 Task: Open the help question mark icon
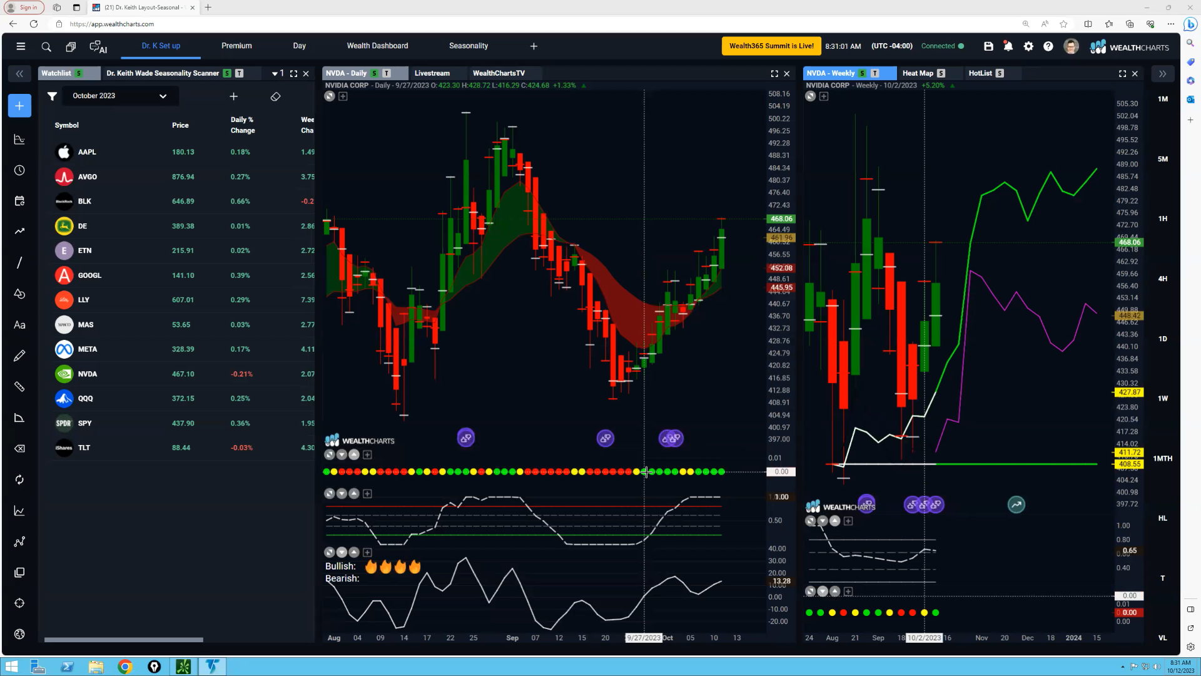(1048, 46)
